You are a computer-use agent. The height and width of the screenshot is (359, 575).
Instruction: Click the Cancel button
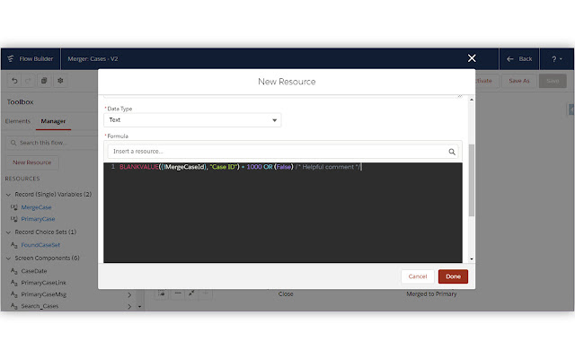point(418,276)
